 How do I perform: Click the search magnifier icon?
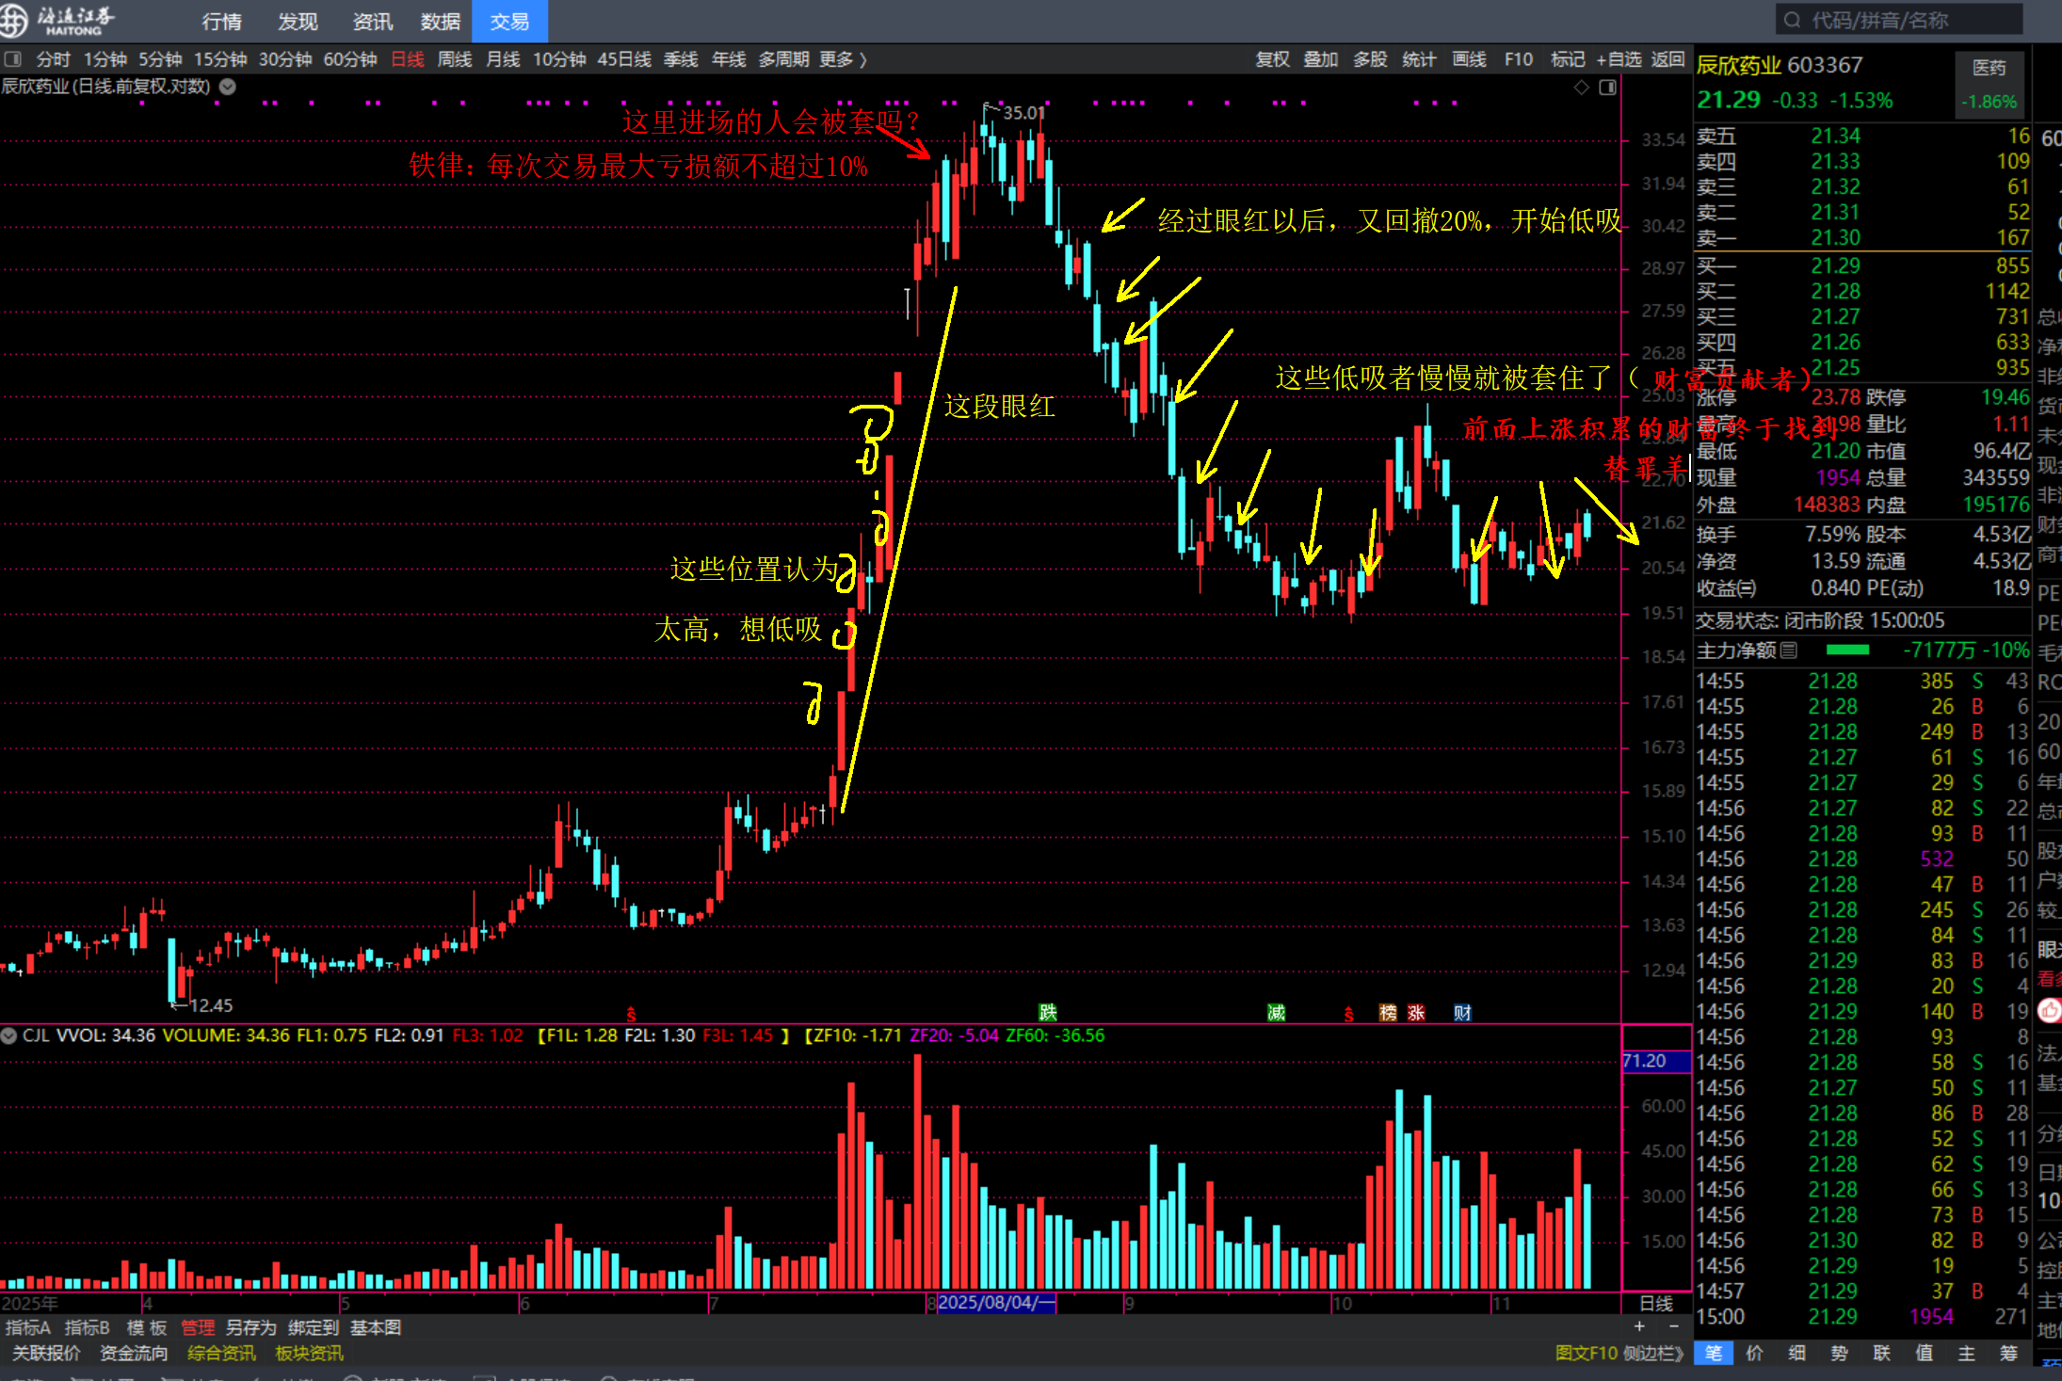tap(1792, 20)
